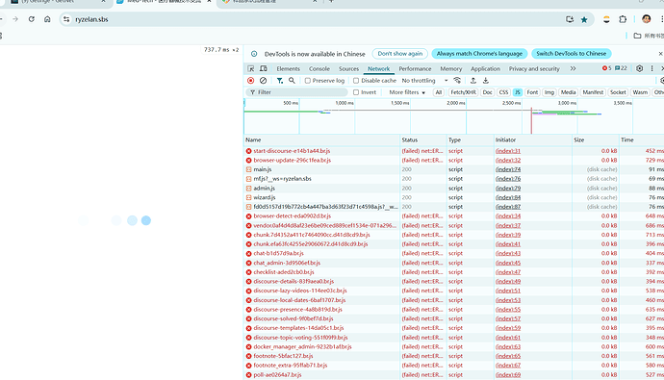
Task: Open the issues badge showing 22
Action: 621,68
